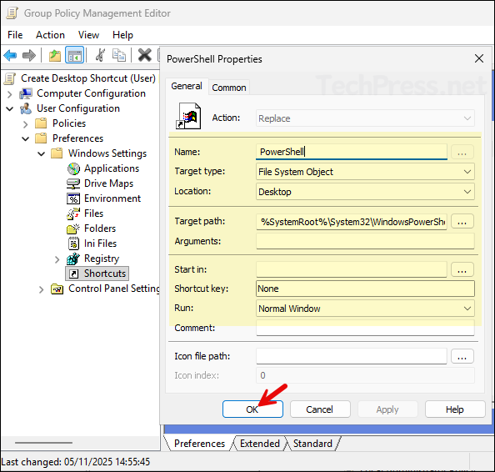Click the Forward arrow toolbar icon
Viewport: 495px width, 472px height.
29,56
